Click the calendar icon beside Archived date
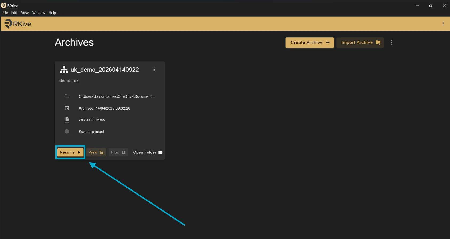Viewport: 450px width, 239px height. click(x=67, y=108)
